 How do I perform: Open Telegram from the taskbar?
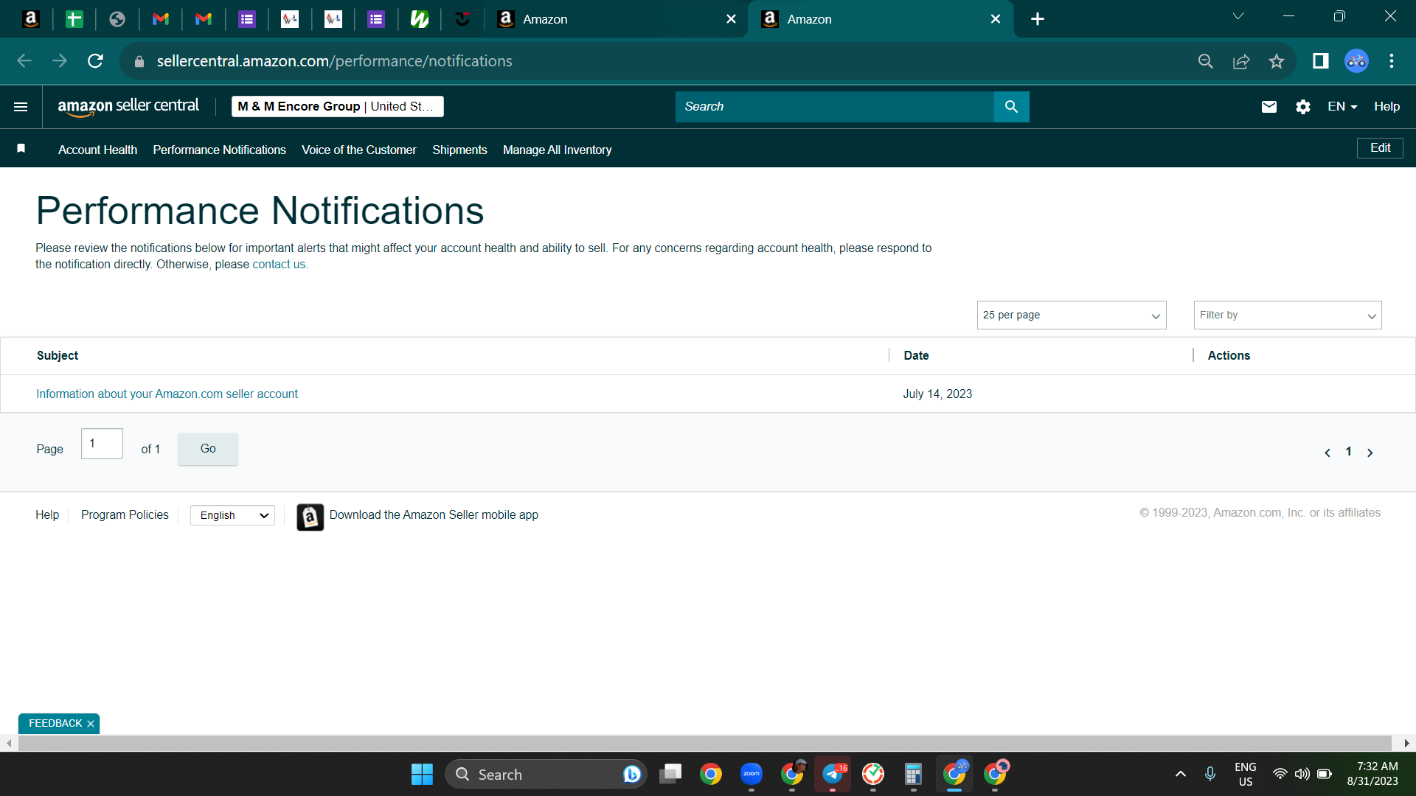pos(833,774)
